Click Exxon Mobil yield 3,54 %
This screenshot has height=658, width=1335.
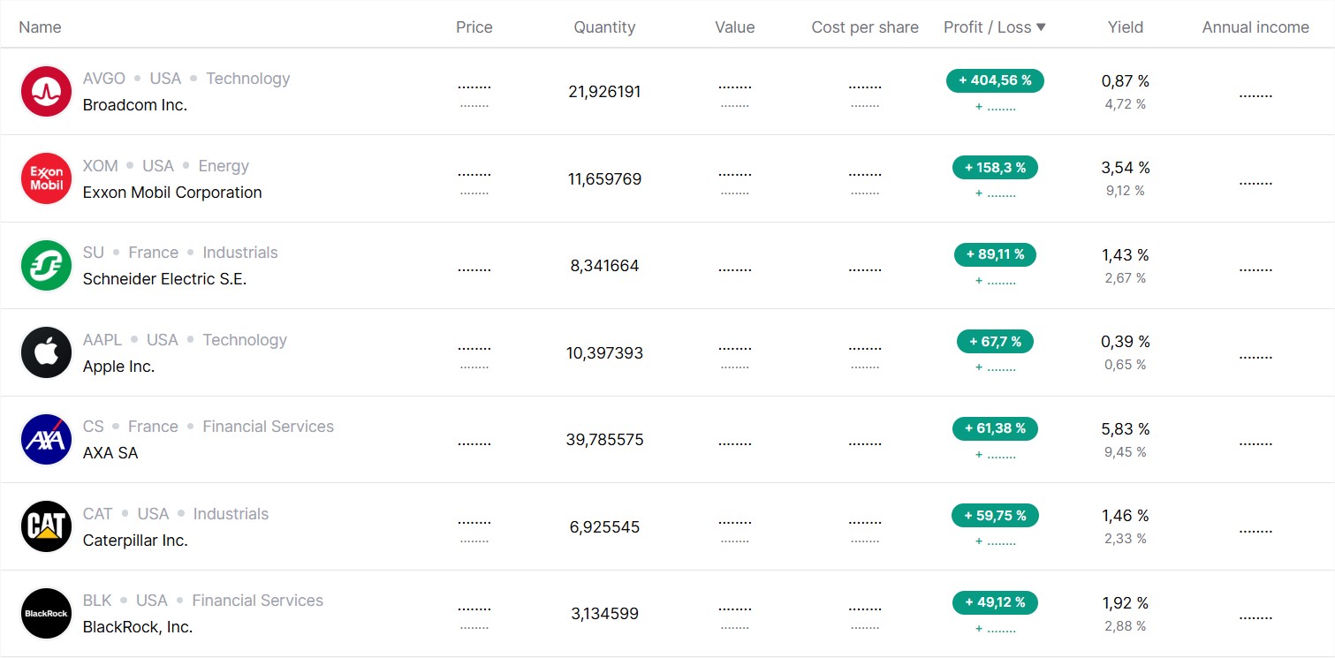pos(1126,168)
